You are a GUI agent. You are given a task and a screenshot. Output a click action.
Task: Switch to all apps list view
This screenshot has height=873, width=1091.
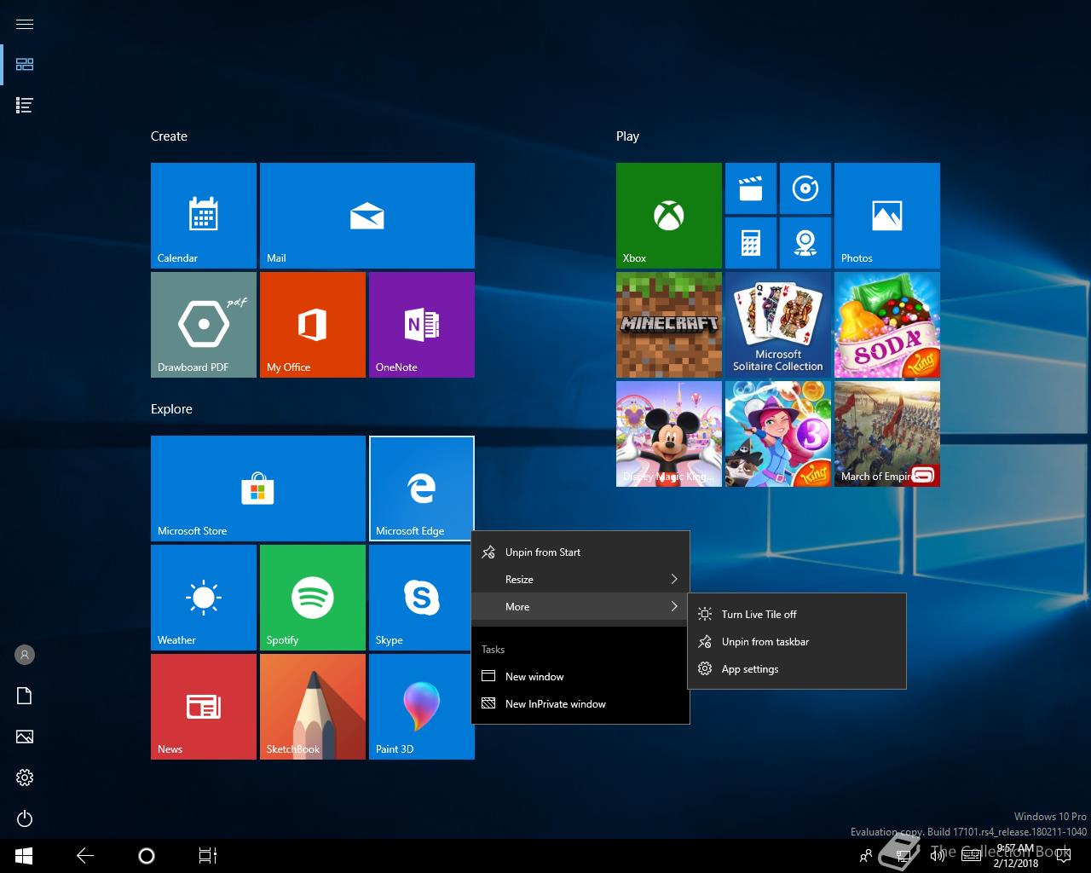coord(25,105)
